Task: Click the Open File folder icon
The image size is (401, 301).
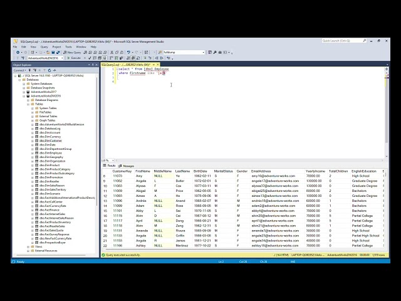Action: [x=48, y=52]
